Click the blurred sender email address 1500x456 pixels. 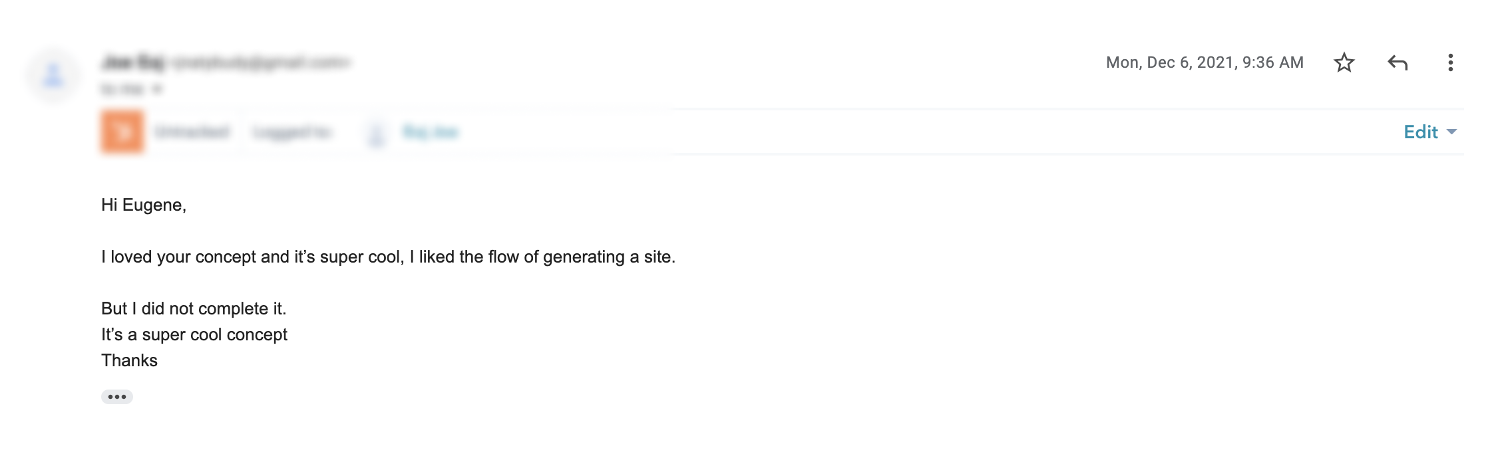pyautogui.click(x=260, y=62)
